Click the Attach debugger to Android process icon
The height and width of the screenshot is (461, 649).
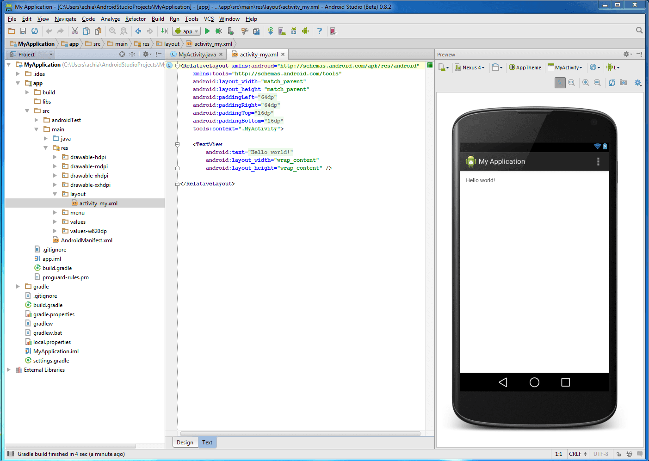230,31
